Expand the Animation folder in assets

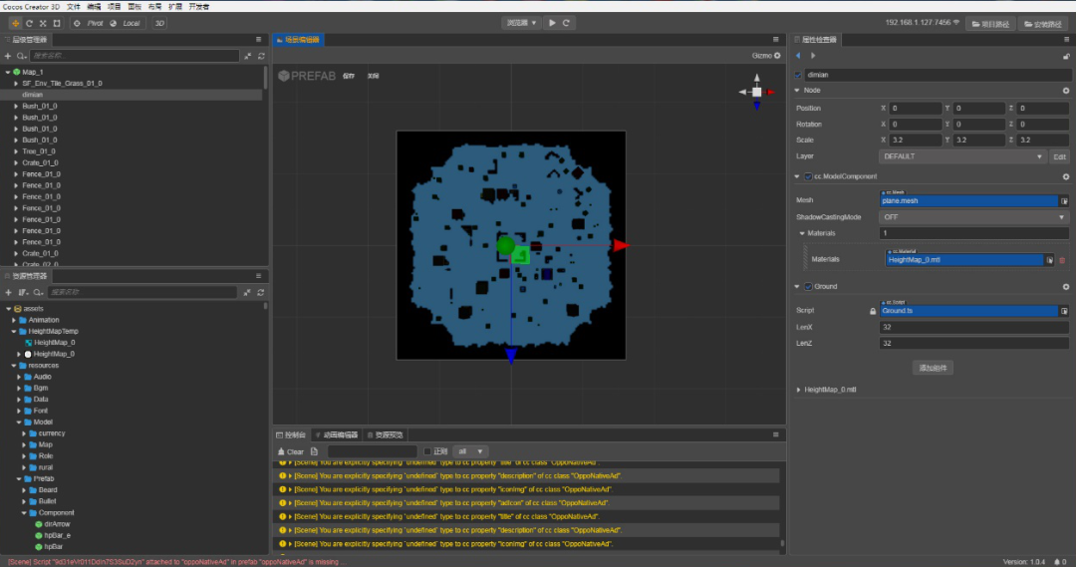(x=14, y=320)
